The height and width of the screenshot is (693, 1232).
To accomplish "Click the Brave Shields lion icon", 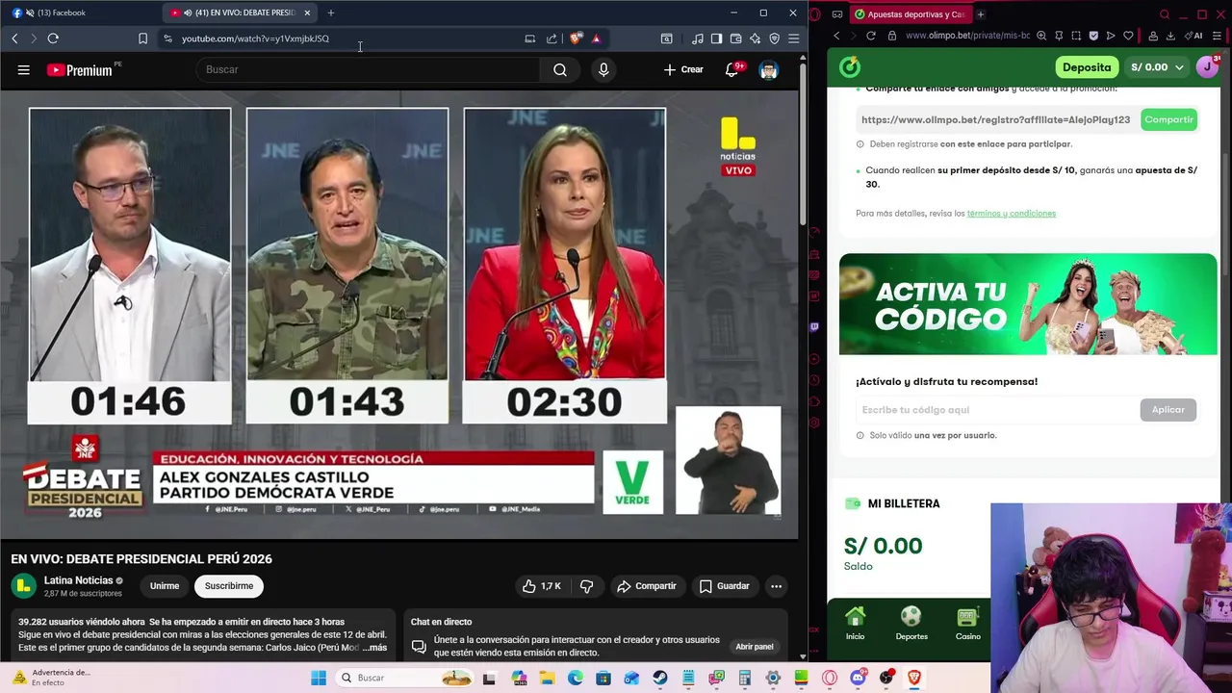I will [x=576, y=38].
